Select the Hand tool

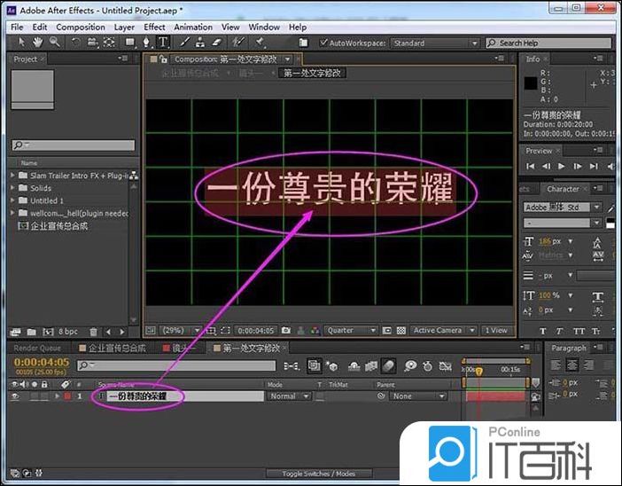click(38, 43)
